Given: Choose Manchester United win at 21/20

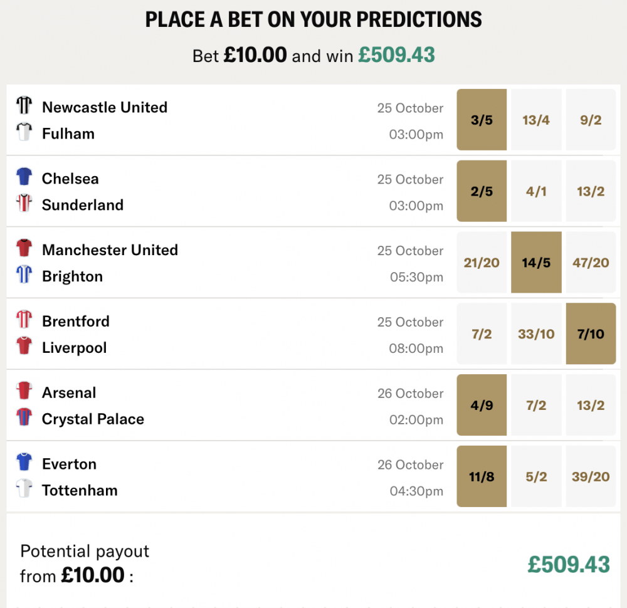Looking at the screenshot, I should (x=482, y=263).
